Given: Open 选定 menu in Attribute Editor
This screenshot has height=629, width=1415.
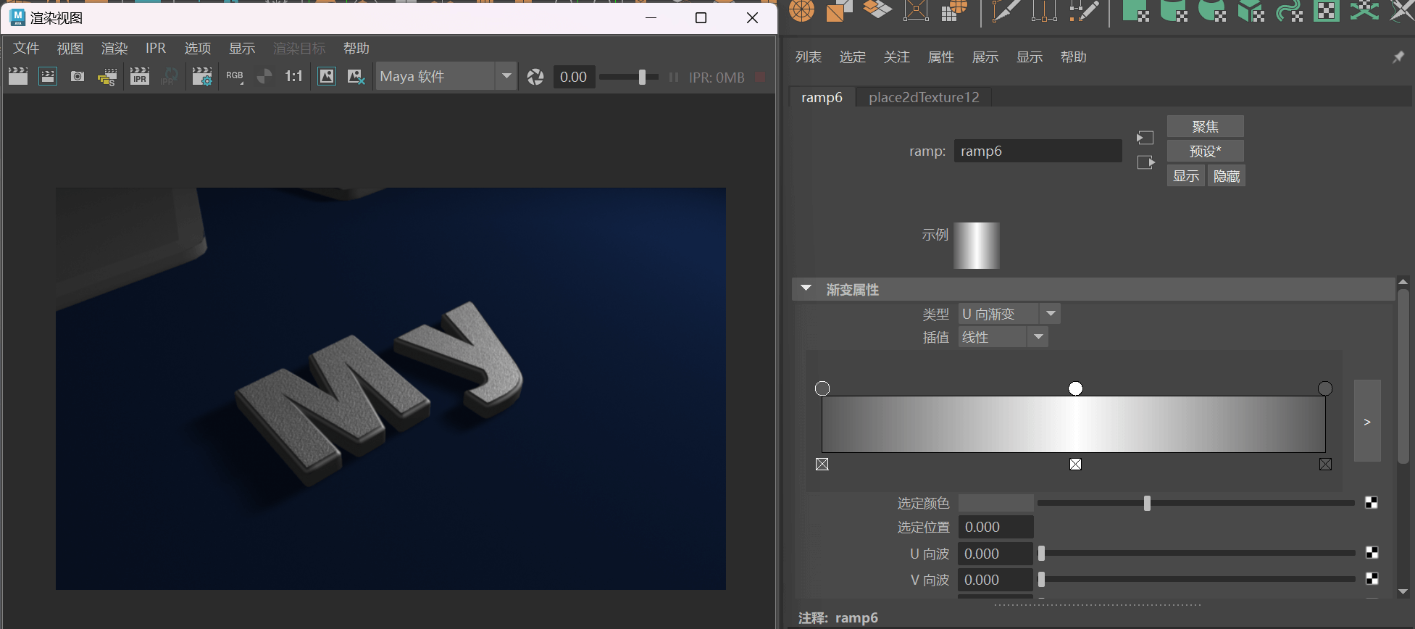Looking at the screenshot, I should coord(853,57).
